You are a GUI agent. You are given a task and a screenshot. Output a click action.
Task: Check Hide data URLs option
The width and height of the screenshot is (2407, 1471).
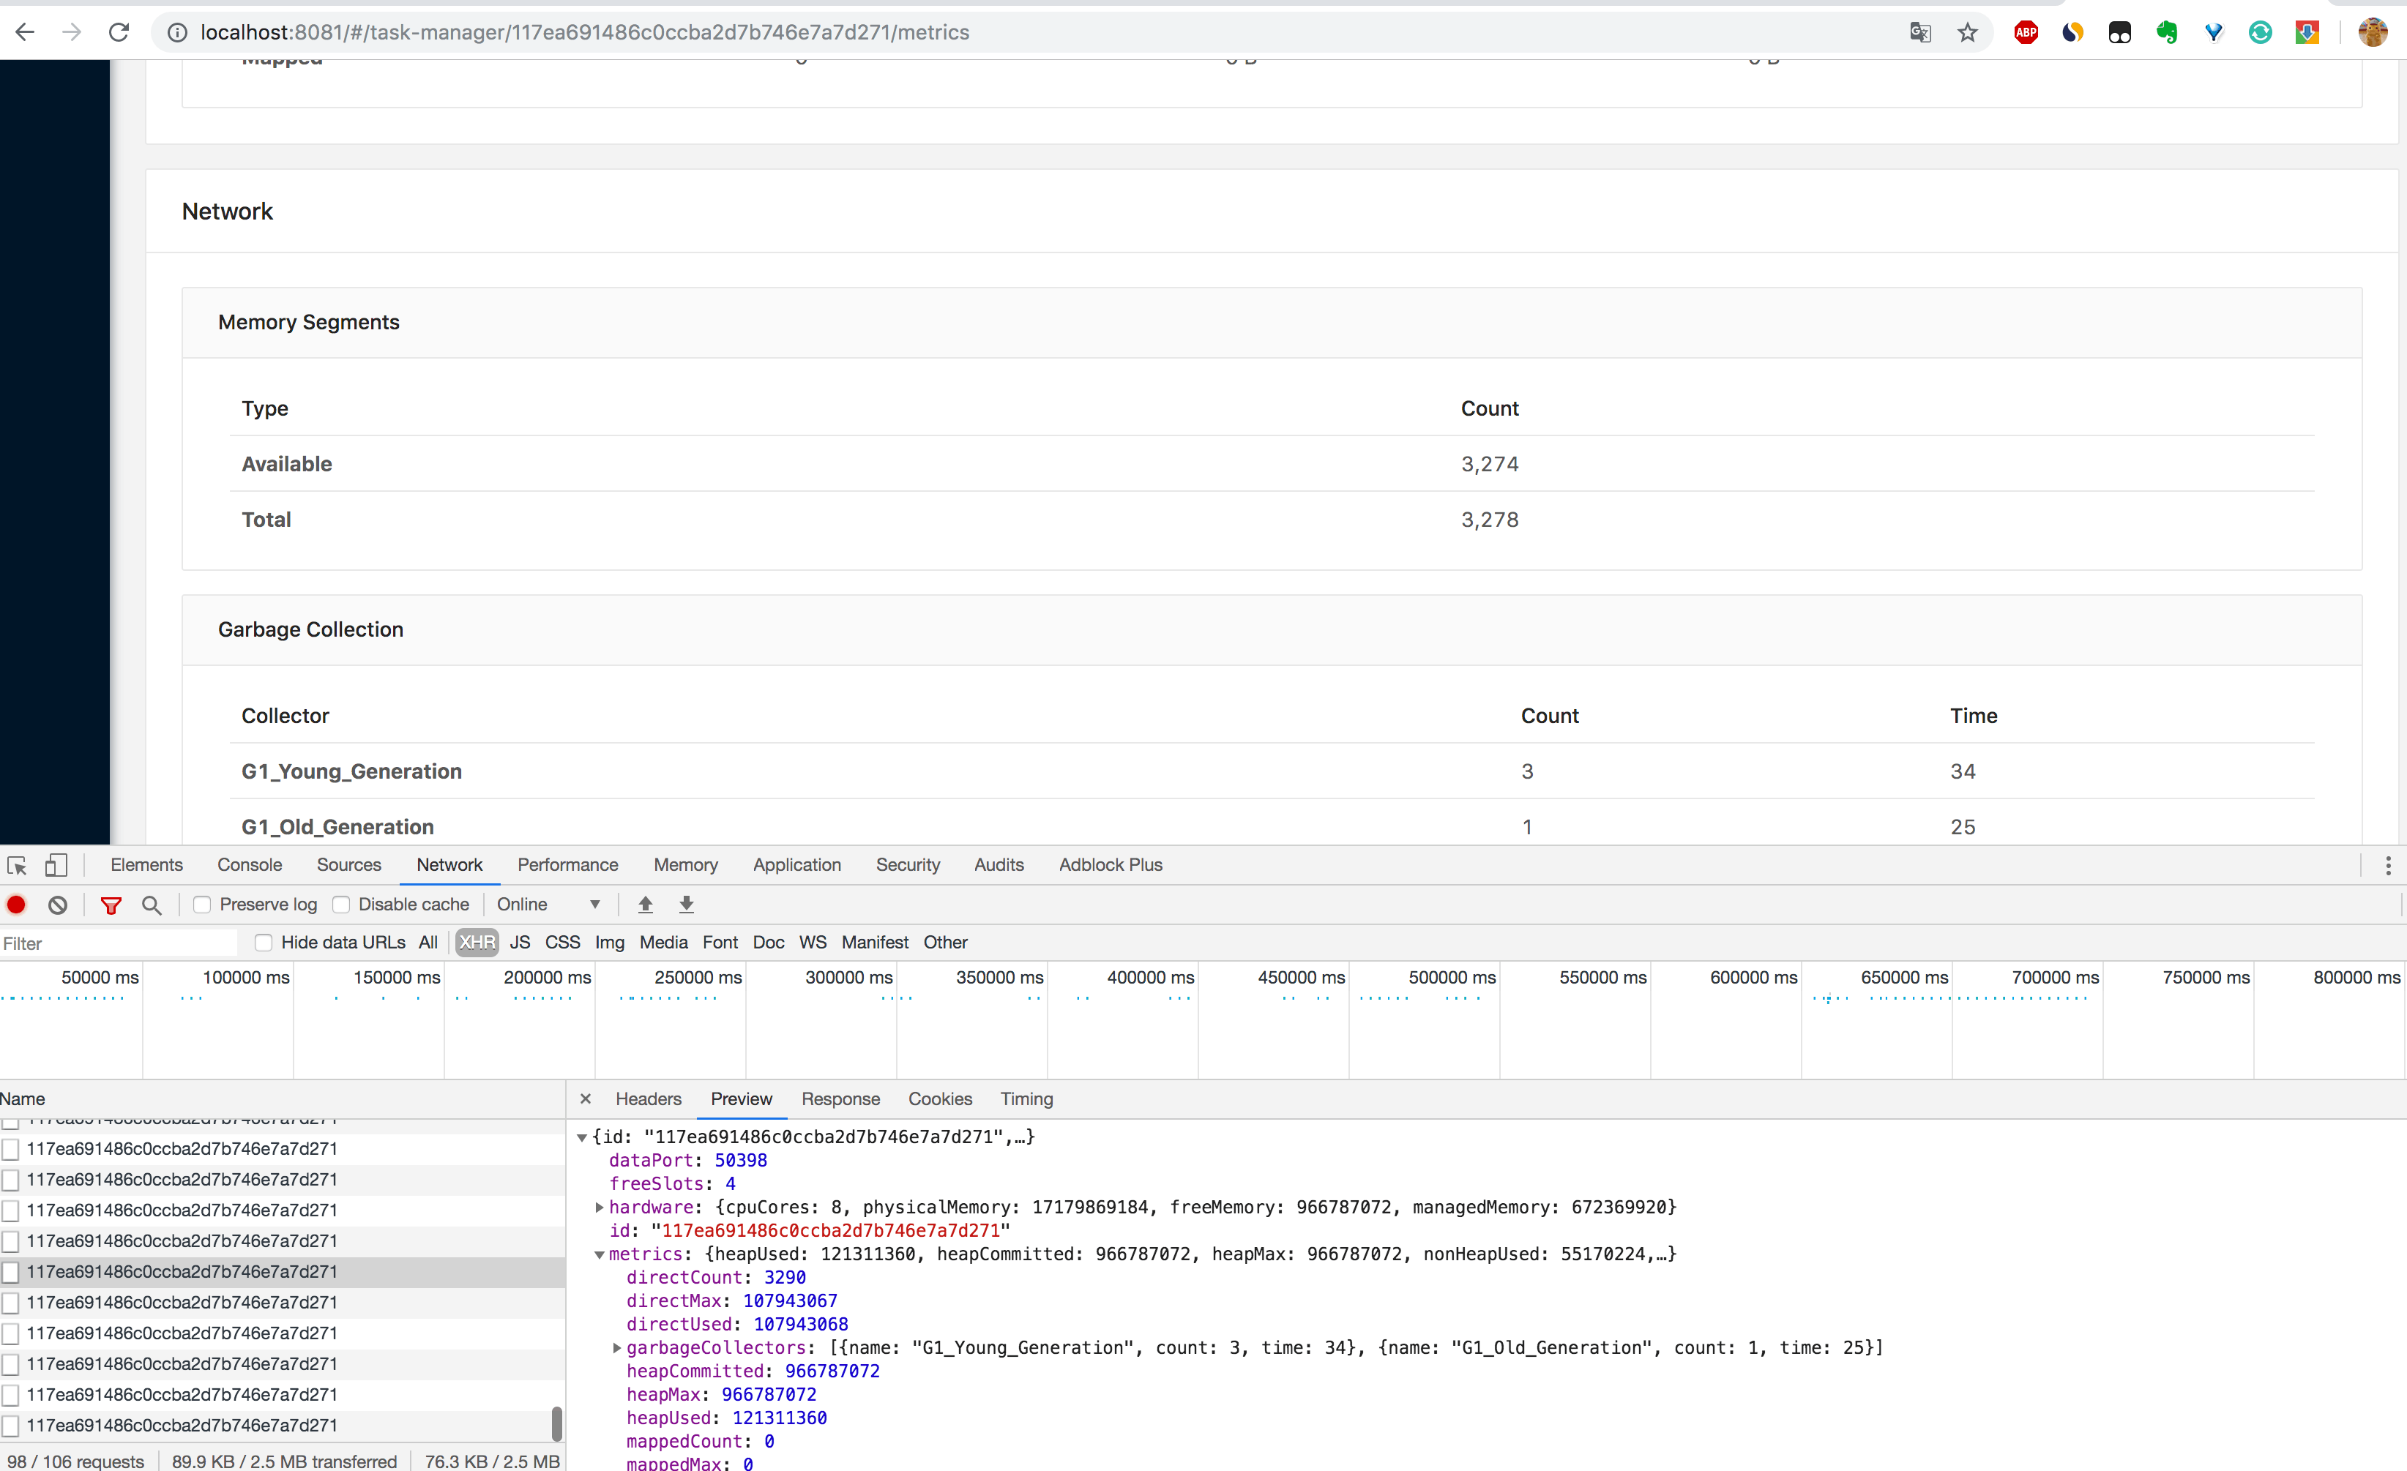coord(263,943)
